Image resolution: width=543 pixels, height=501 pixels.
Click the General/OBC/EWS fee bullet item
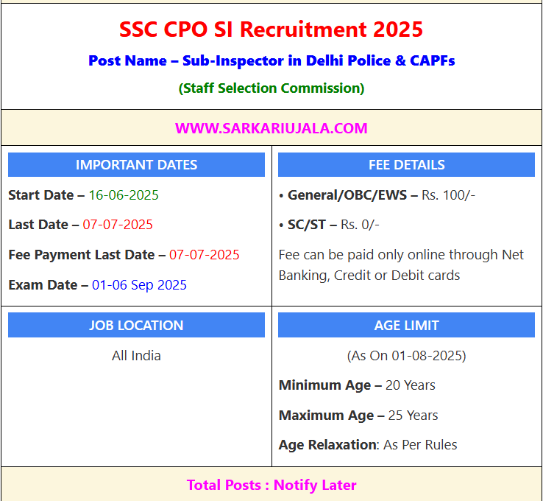pos(377,195)
